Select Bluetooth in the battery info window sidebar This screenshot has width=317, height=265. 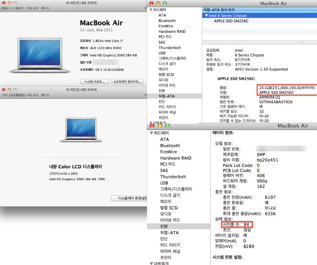[170, 146]
